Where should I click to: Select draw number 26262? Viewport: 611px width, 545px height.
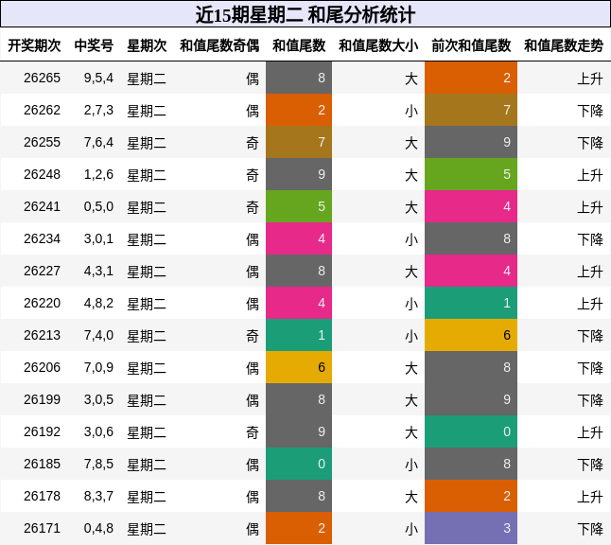42,111
